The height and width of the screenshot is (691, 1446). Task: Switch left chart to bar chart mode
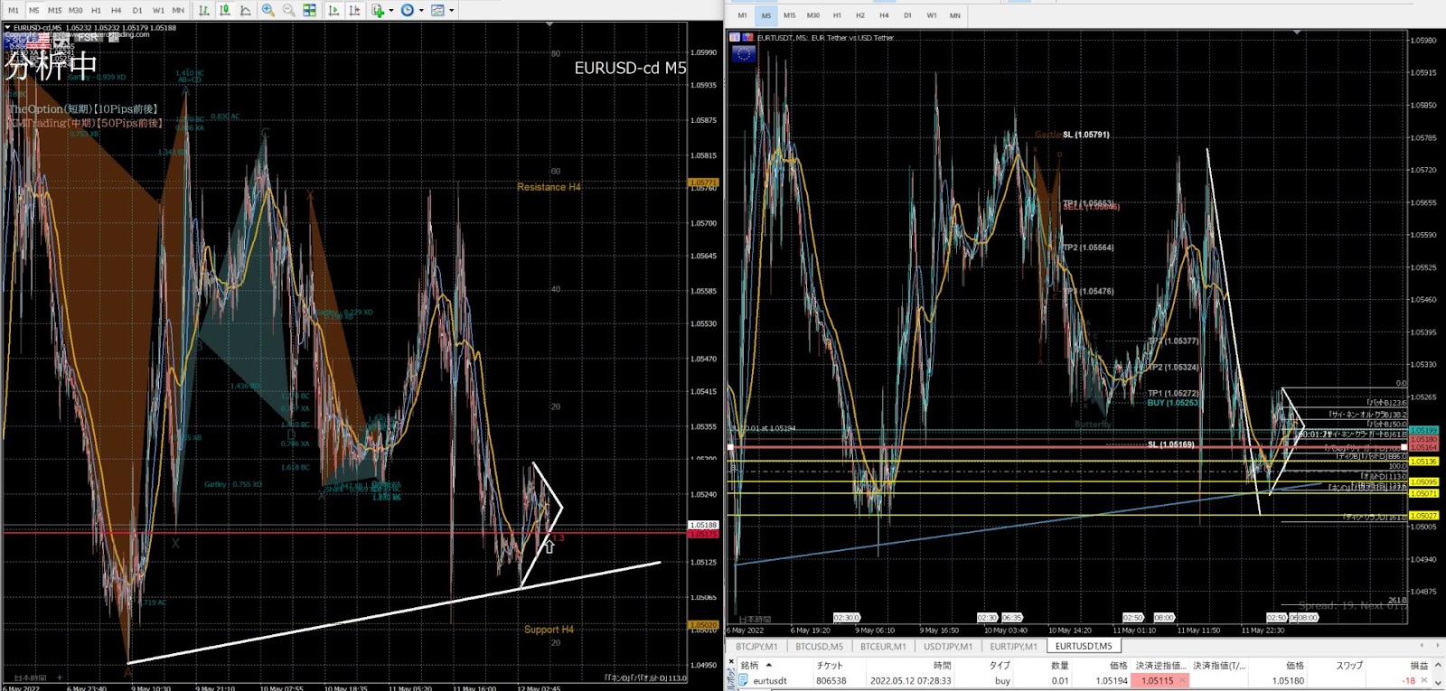204,10
